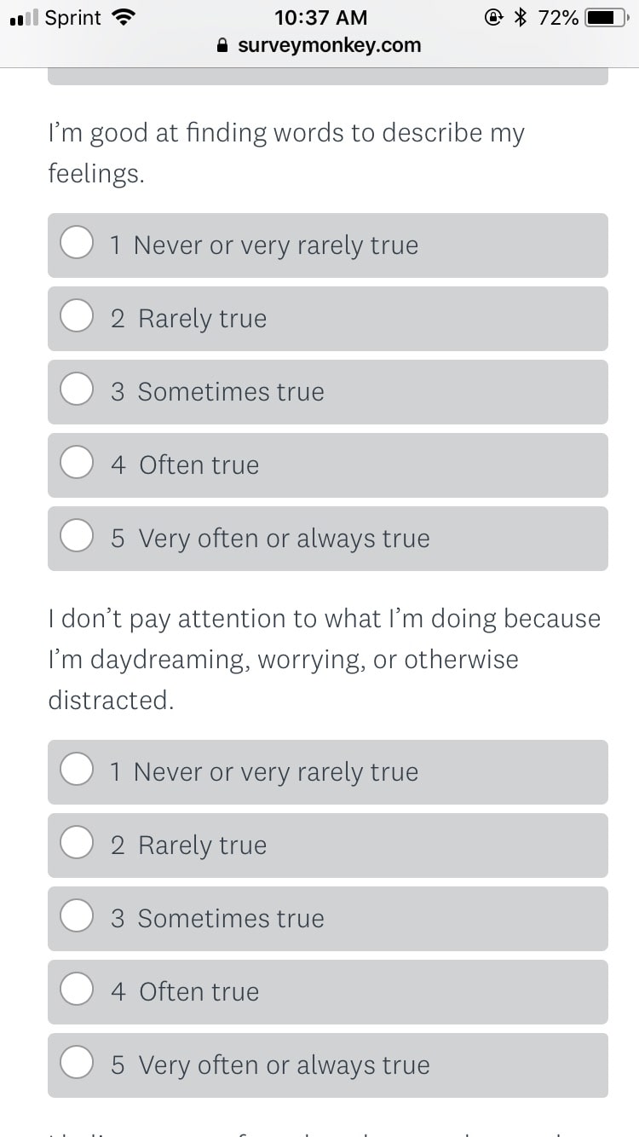Tap the Wi-Fi status icon
The width and height of the screenshot is (639, 1137).
[x=124, y=17]
